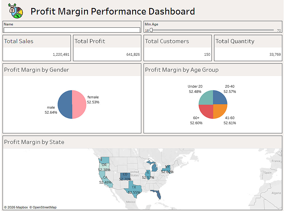Select the 60+ age group slice
This screenshot has height=211, width=284.
pyautogui.click(x=206, y=111)
